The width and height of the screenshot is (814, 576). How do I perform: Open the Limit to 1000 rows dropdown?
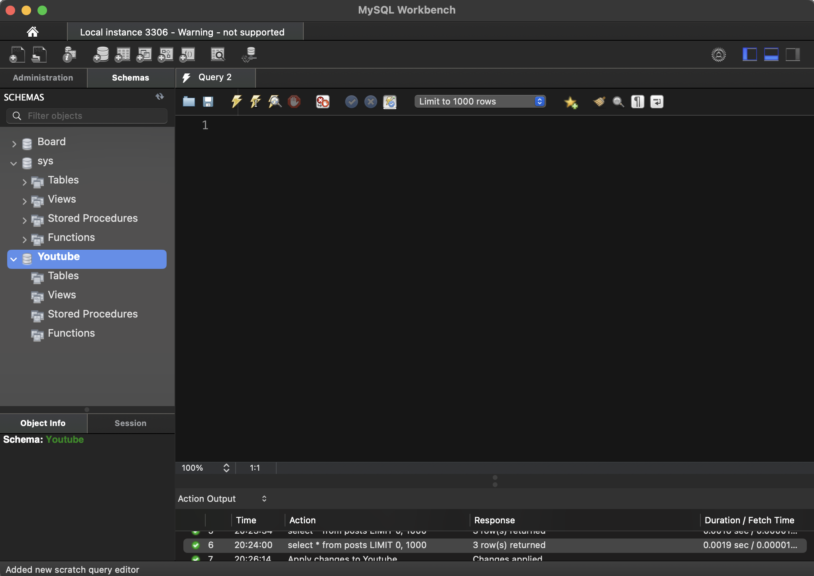coord(480,101)
